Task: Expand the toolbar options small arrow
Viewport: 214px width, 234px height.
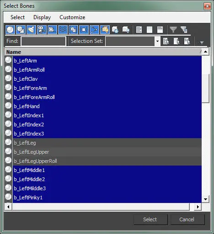Action: click(202, 42)
